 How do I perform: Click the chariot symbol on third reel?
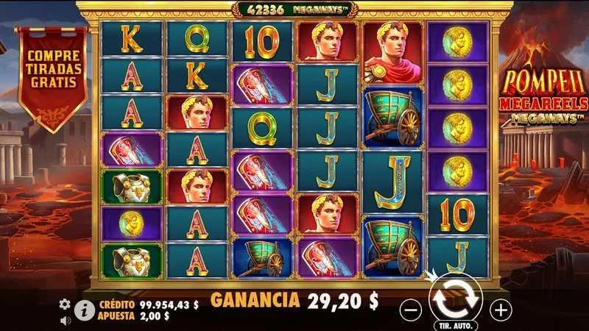tap(262, 257)
